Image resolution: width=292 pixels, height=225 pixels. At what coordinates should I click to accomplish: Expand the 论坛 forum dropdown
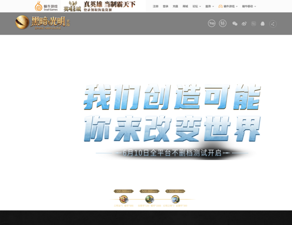click(x=197, y=6)
